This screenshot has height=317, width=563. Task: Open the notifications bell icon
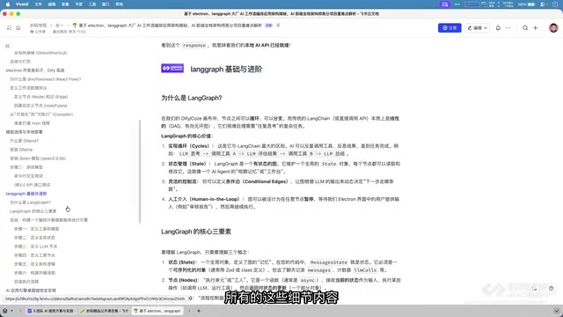click(498, 27)
